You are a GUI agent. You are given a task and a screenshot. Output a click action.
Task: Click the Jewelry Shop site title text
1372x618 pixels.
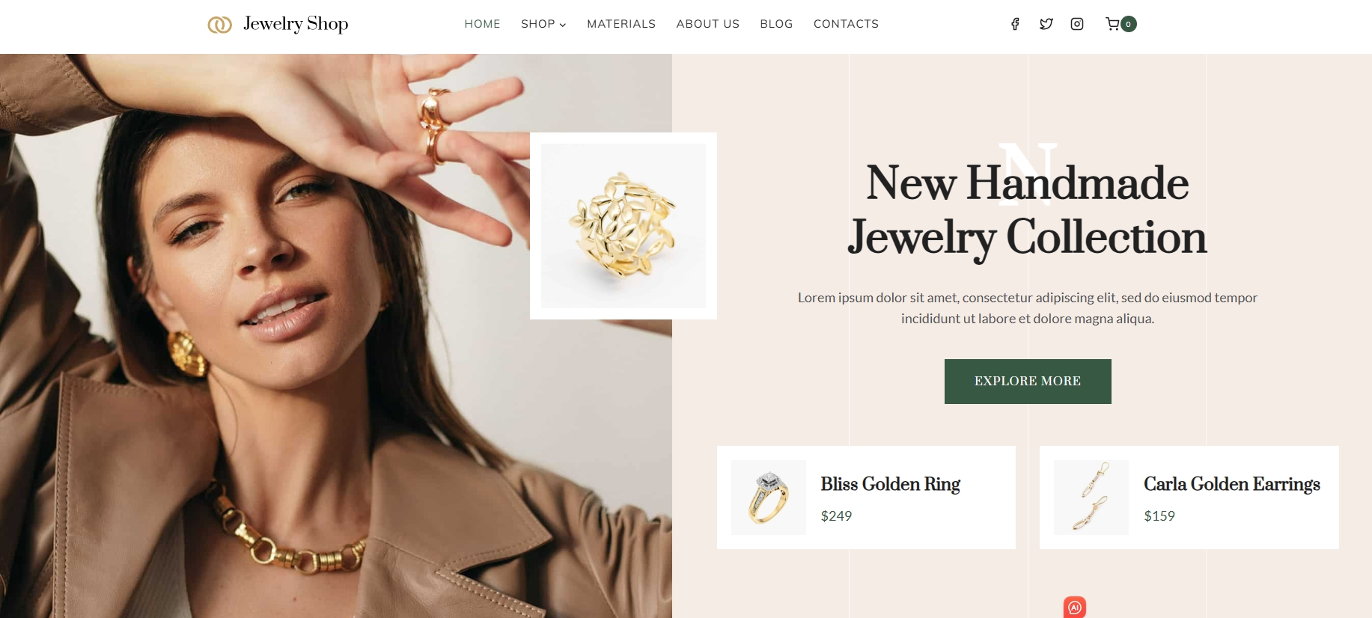click(296, 24)
